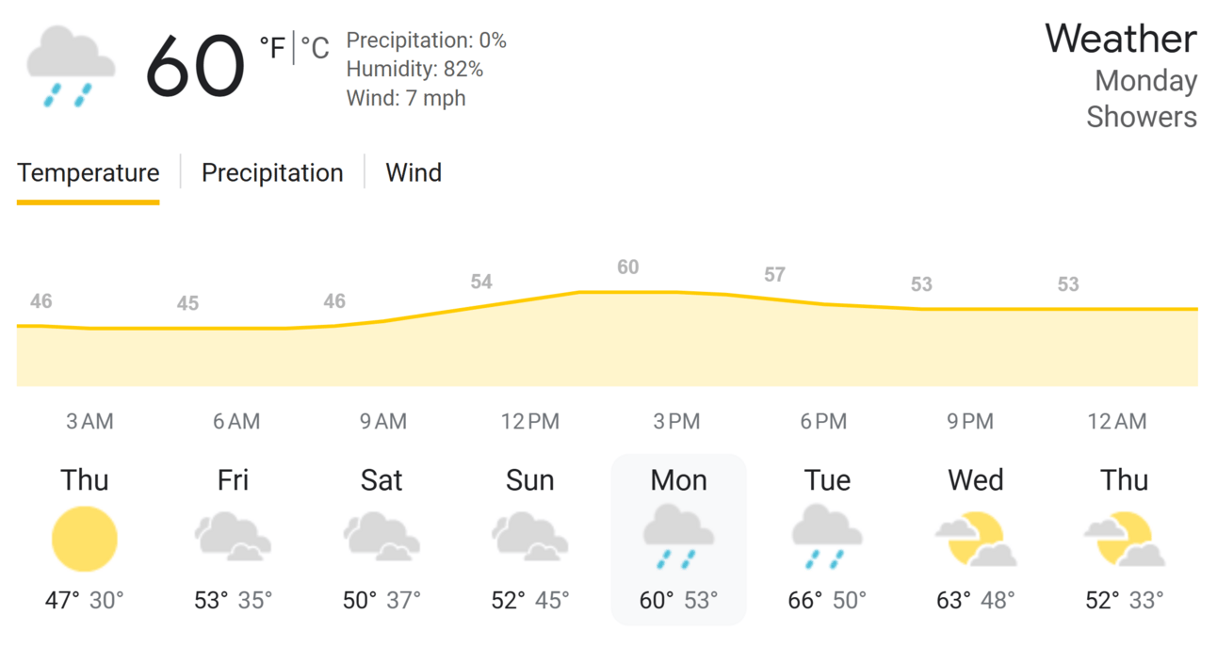This screenshot has height=647, width=1217.
Task: Click the sunny icon under first Thu
Action: click(85, 539)
